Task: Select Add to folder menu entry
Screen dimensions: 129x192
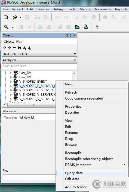Action: tap(76, 187)
